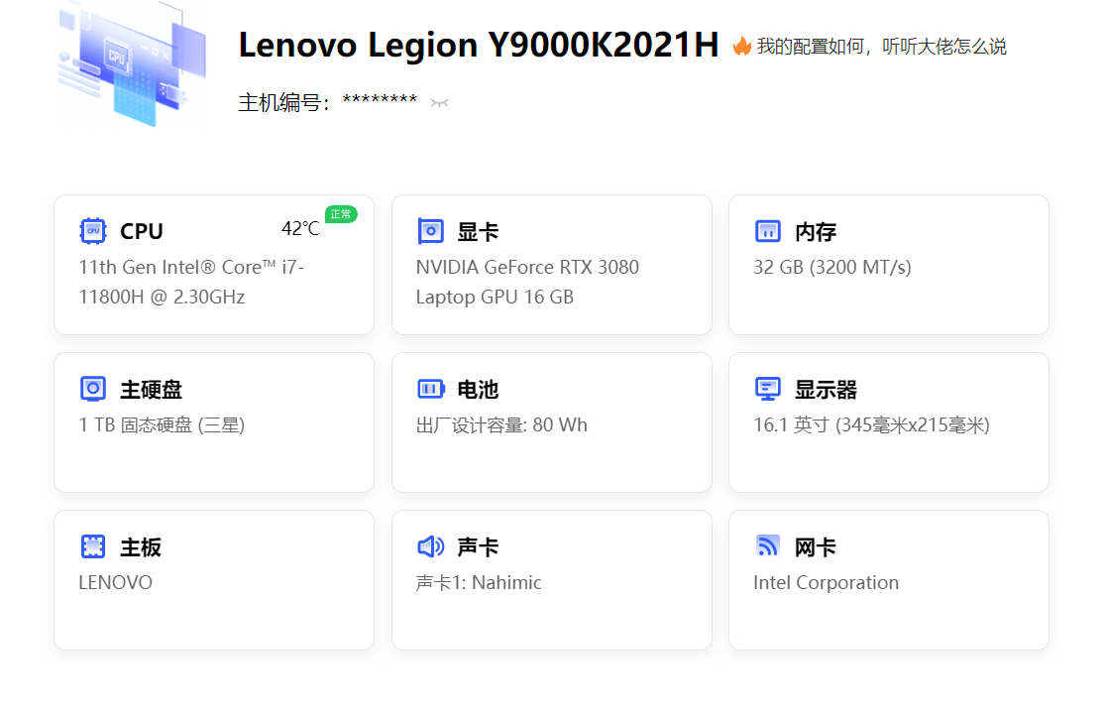
Task: Open 我的配置如何，听听大佬怎么说 link
Action: click(881, 47)
